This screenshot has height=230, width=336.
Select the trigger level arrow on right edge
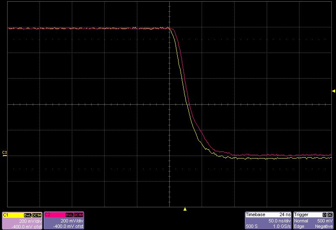pos(333,91)
